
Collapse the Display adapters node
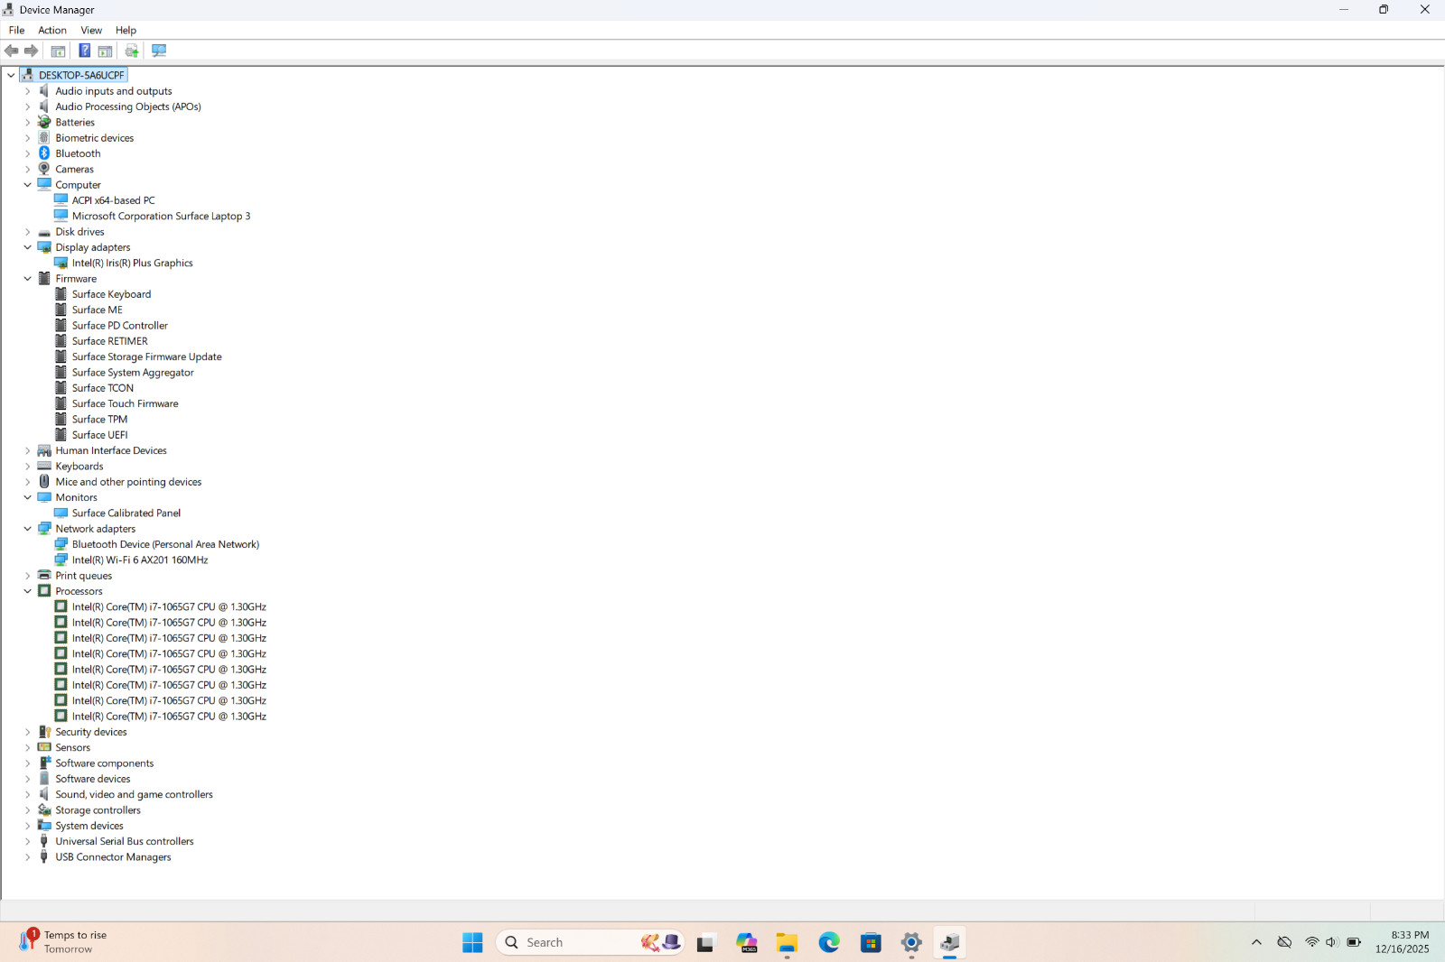tap(28, 247)
